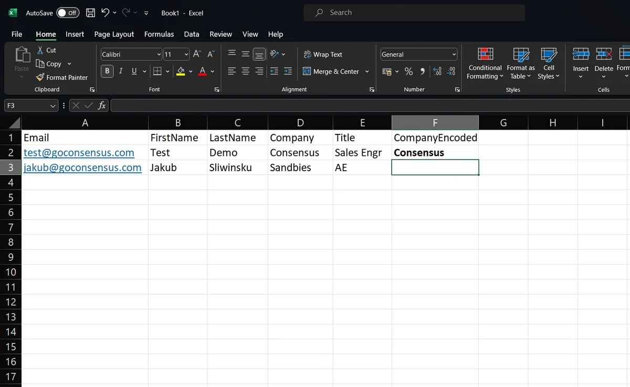The width and height of the screenshot is (630, 387).
Task: Toggle Bold formatting
Action: click(107, 71)
